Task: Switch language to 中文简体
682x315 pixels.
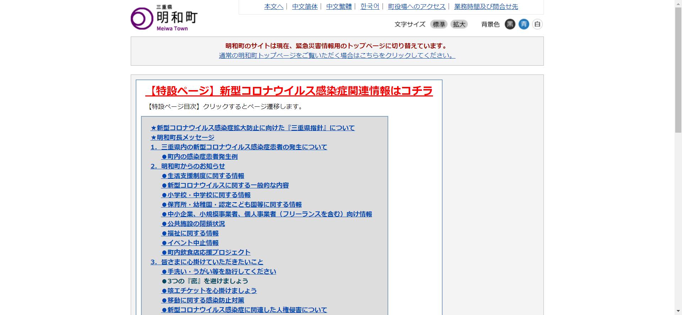Action: (305, 6)
